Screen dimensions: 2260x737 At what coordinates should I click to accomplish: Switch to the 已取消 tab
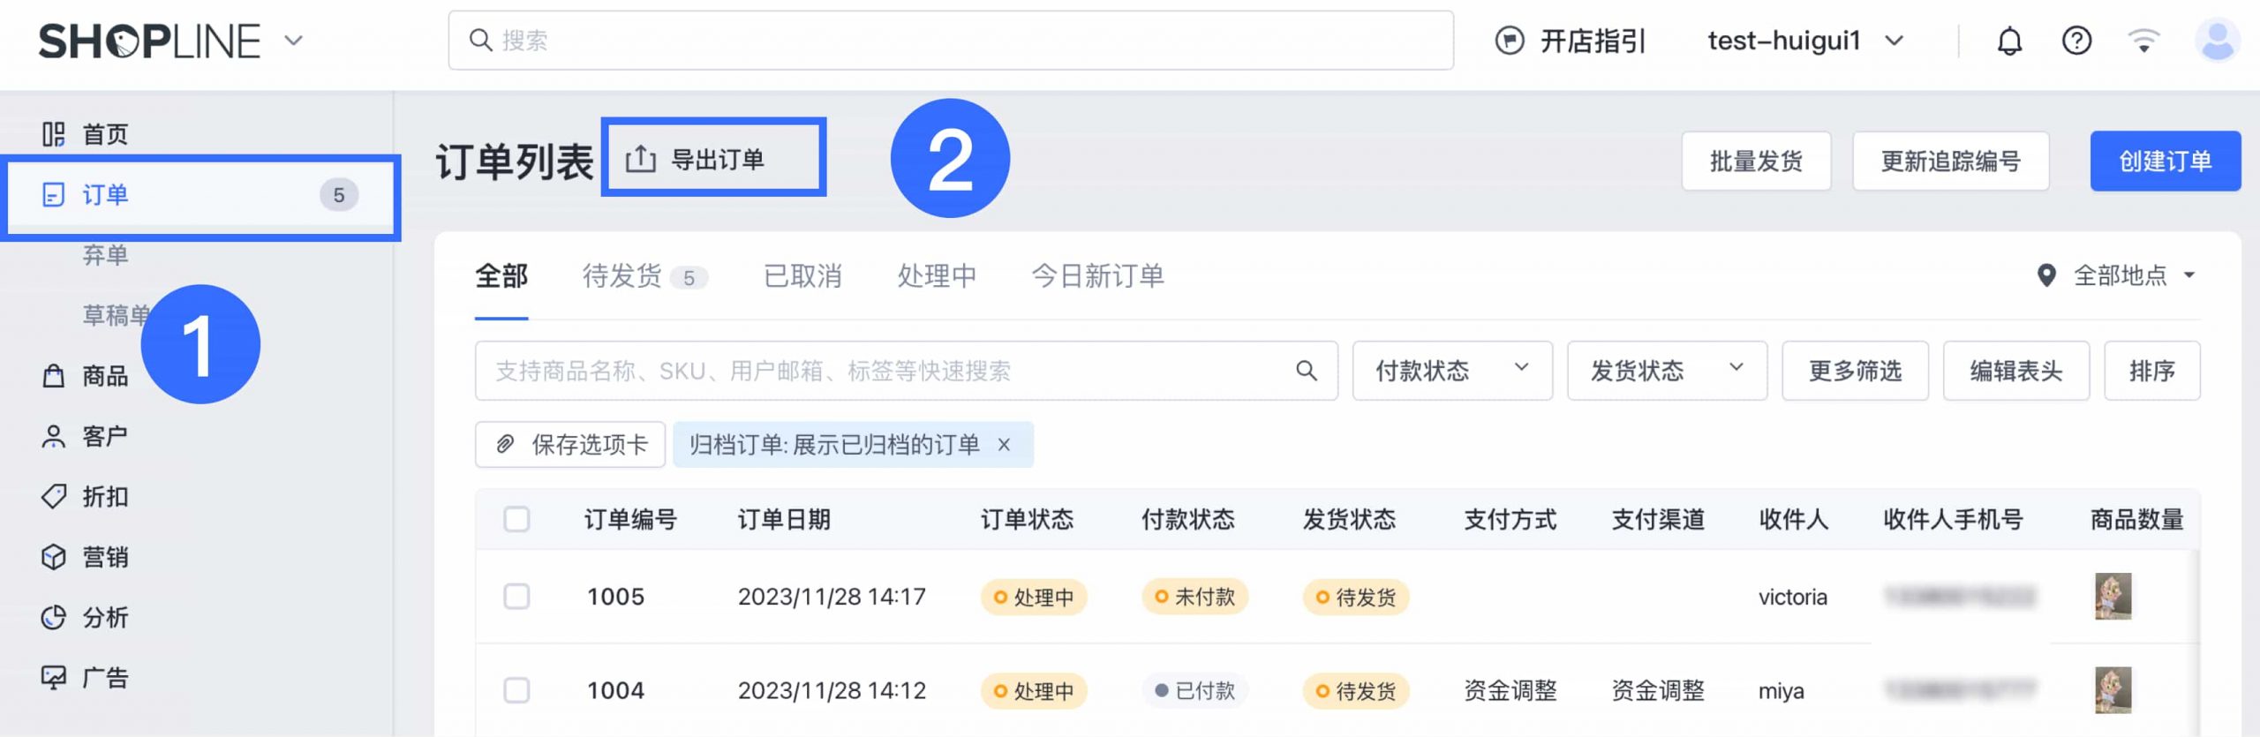pos(802,276)
